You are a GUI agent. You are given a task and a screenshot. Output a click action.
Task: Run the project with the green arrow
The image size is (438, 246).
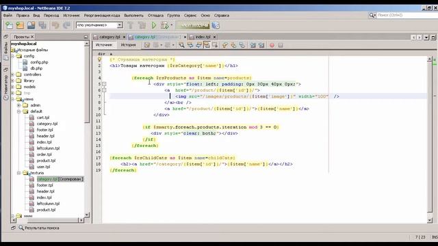[x=154, y=25]
